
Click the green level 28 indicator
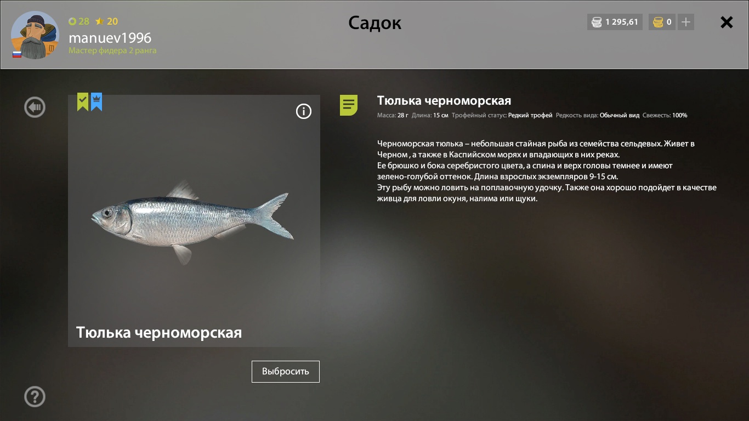click(79, 21)
